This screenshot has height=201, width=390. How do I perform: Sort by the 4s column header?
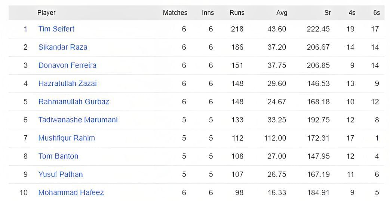pos(352,13)
